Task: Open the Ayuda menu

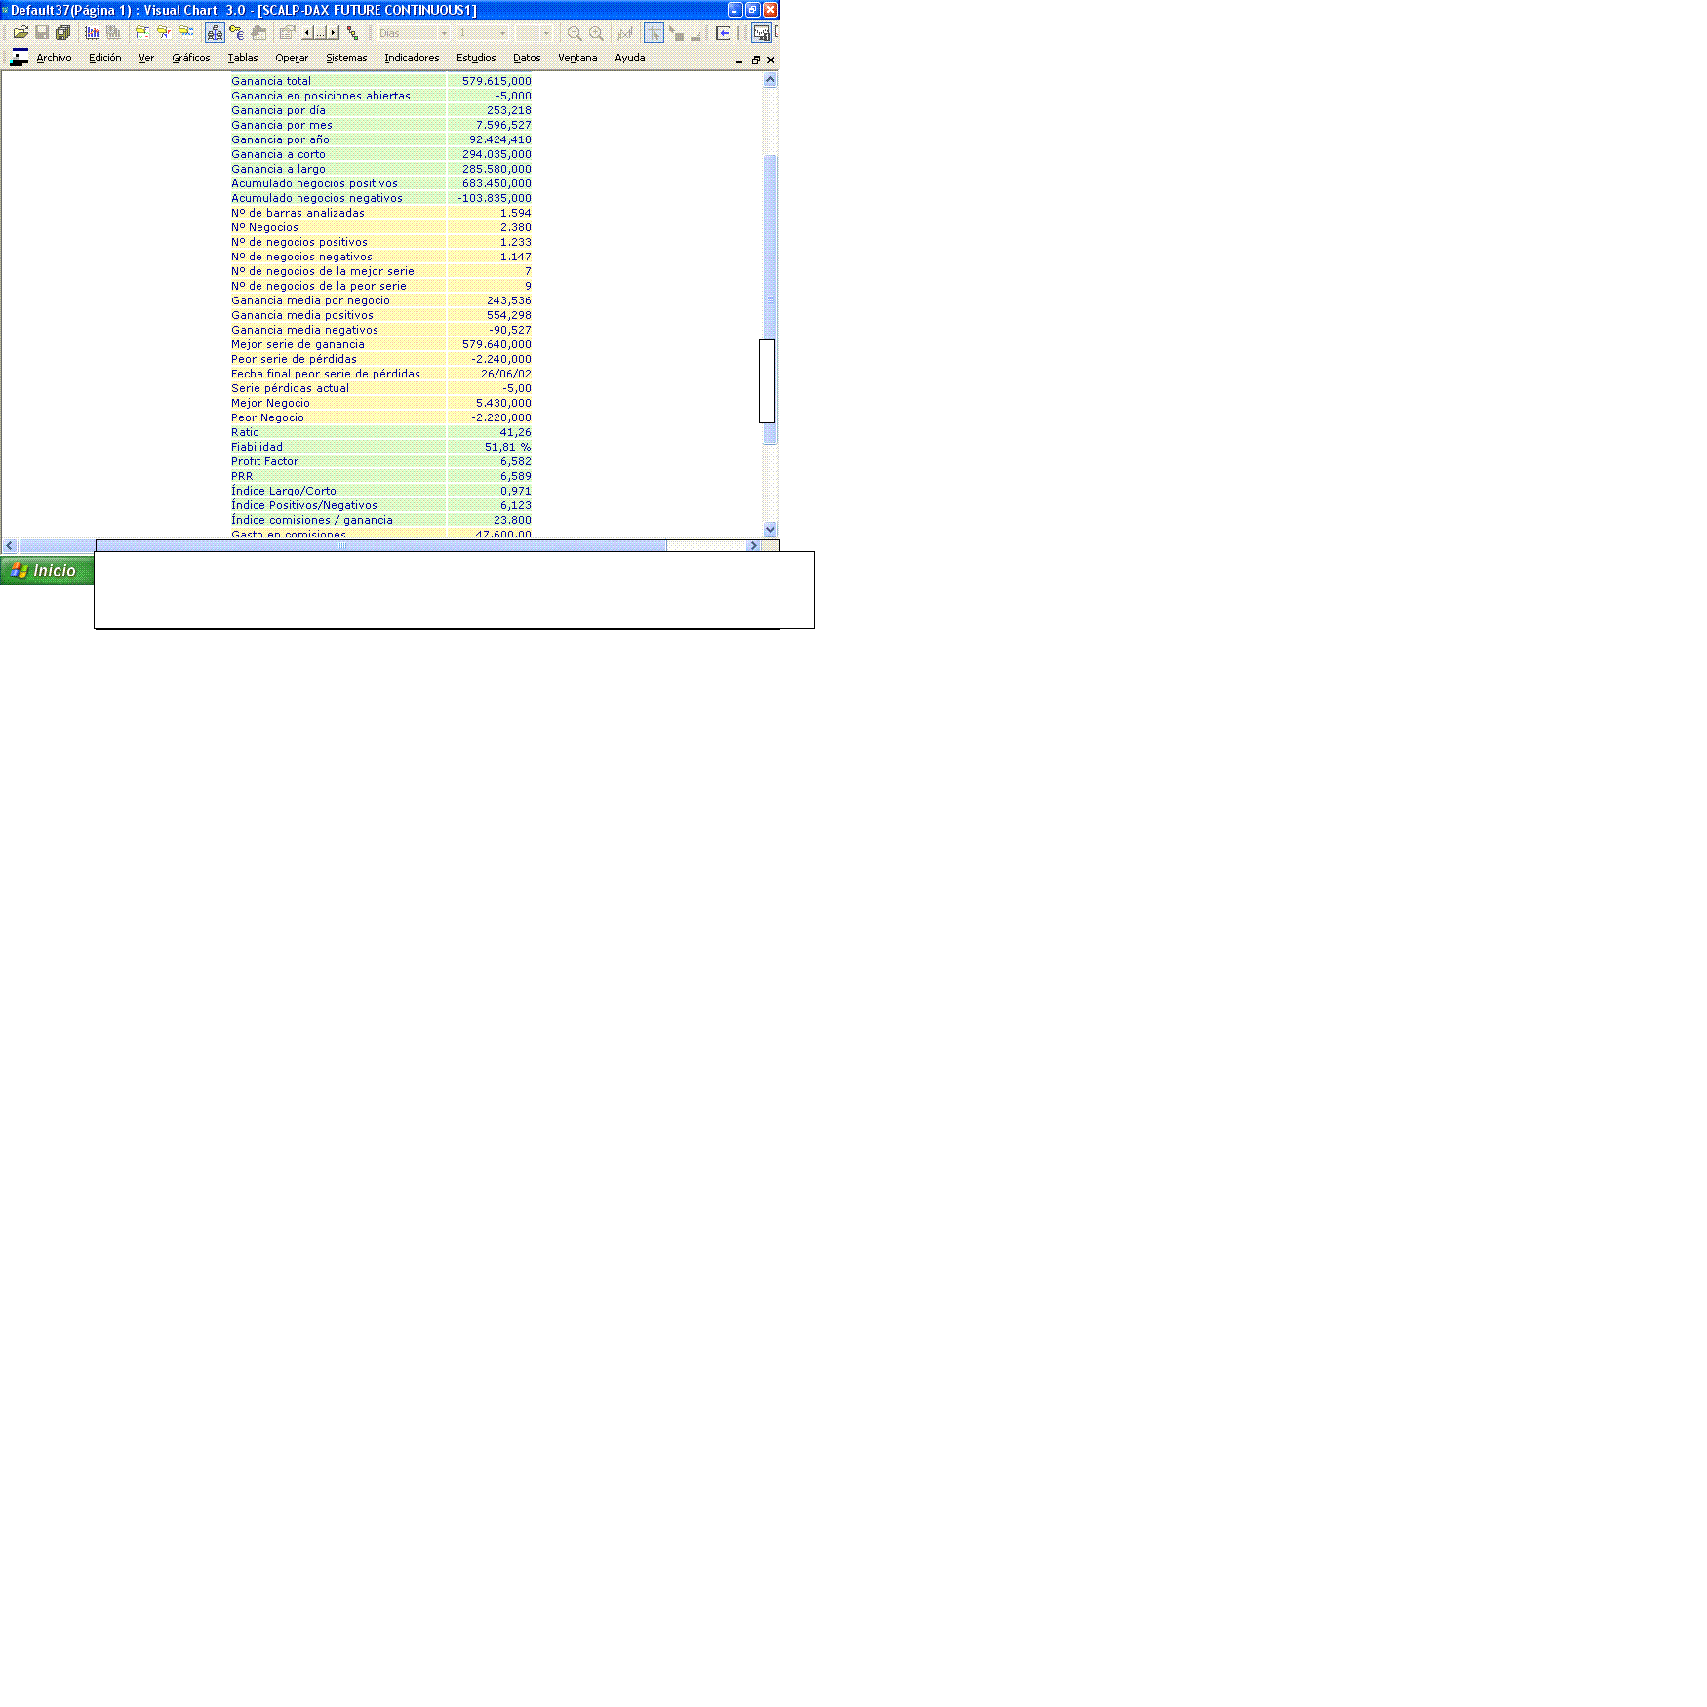Action: pos(630,58)
